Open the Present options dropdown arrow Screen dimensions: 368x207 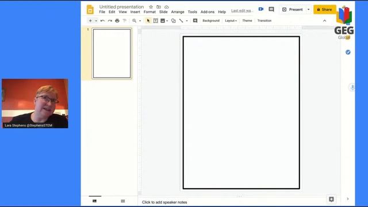[x=309, y=10]
